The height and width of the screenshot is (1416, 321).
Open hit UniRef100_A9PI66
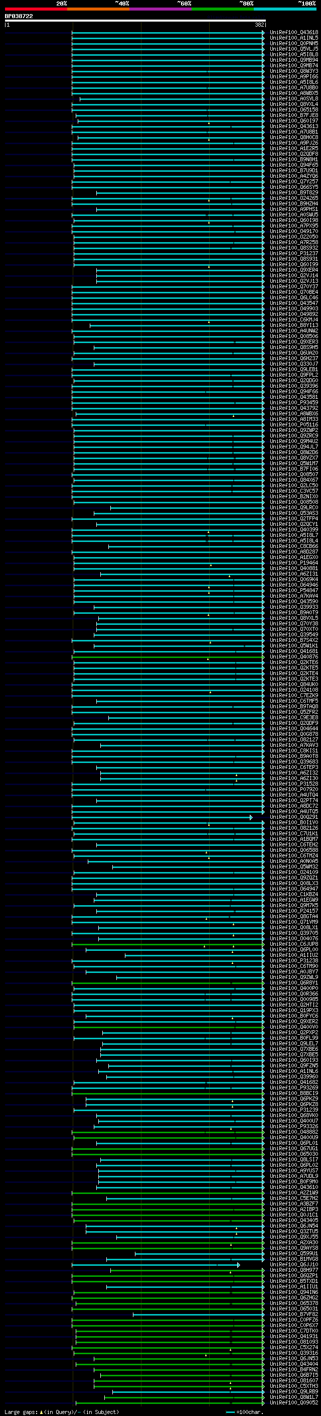coord(294,76)
